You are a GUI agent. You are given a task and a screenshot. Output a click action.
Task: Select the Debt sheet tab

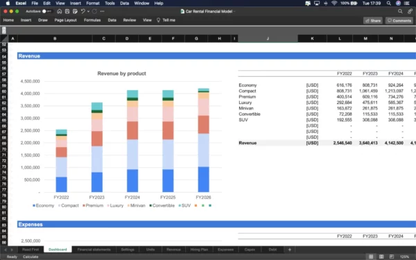point(272,250)
